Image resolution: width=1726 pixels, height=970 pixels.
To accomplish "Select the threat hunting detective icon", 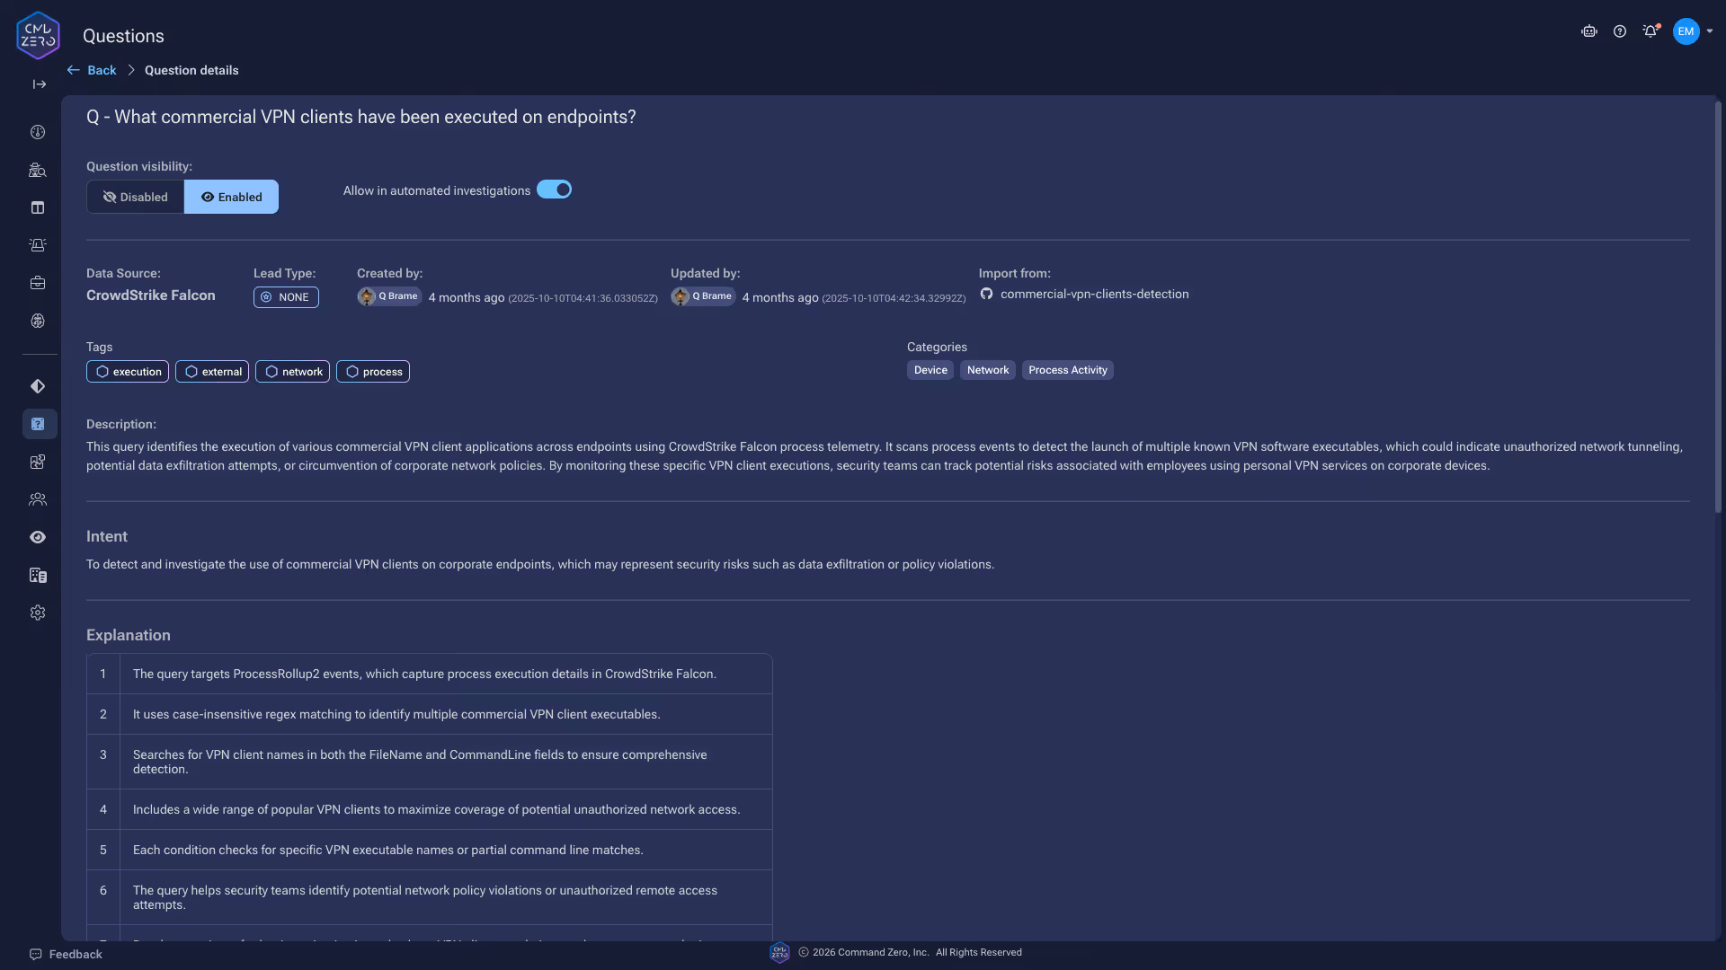I will (38, 170).
